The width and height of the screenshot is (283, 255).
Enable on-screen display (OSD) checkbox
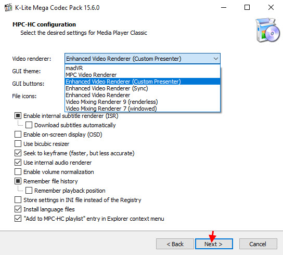tap(18, 135)
